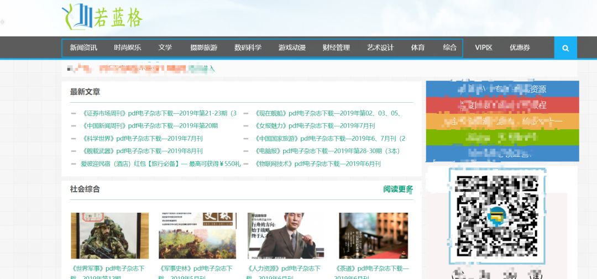Open the 《世界军事》 soldier thumbnail

tap(109, 235)
